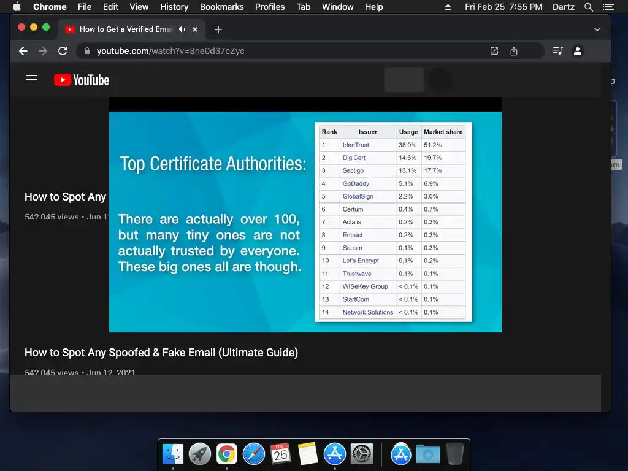This screenshot has height=471, width=628.
Task: Close the YouTube tab
Action: click(x=195, y=29)
